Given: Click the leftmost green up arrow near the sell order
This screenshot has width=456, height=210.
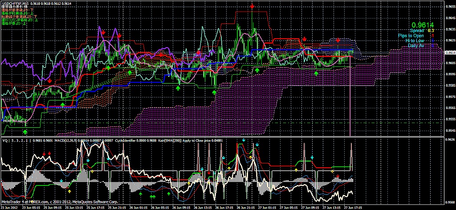Looking at the screenshot, I should click(x=25, y=131).
